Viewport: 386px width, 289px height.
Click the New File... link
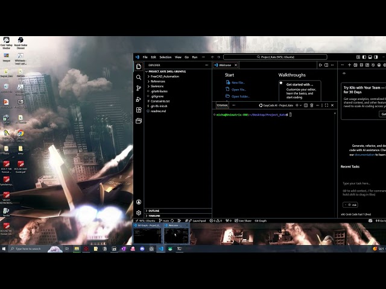[238, 82]
